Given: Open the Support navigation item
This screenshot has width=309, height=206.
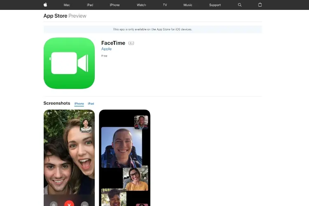Looking at the screenshot, I should pyautogui.click(x=215, y=5).
